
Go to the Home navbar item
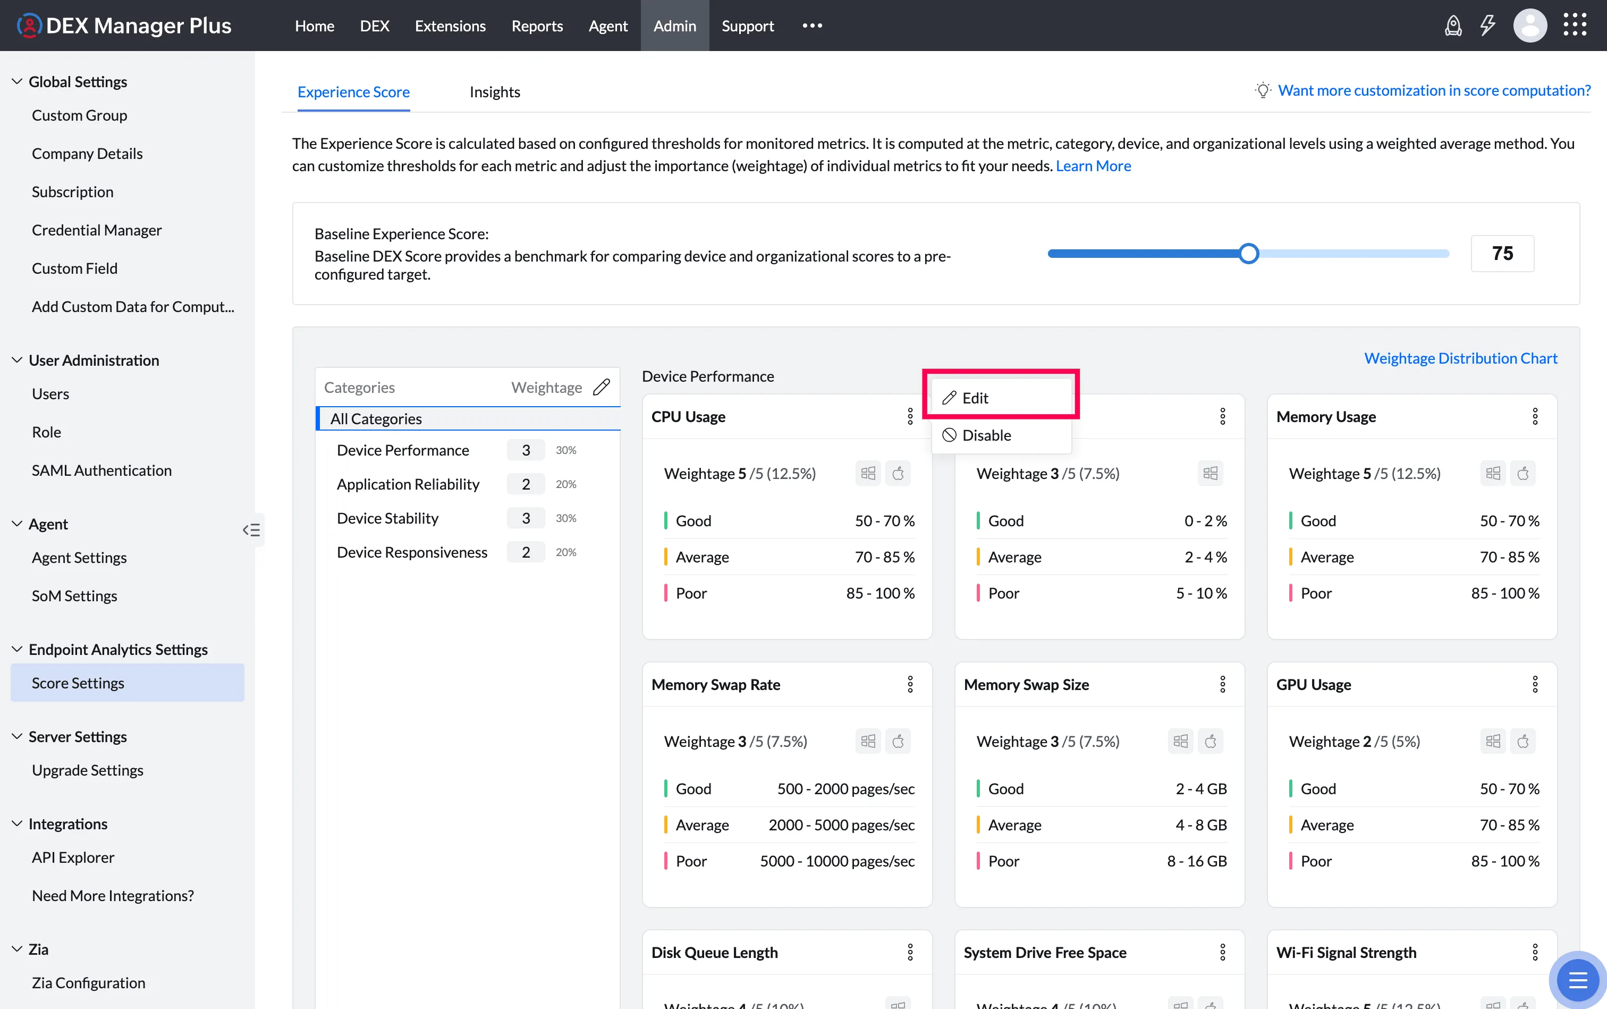314,26
